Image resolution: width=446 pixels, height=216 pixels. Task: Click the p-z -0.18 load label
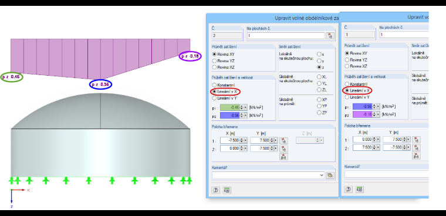(x=190, y=56)
